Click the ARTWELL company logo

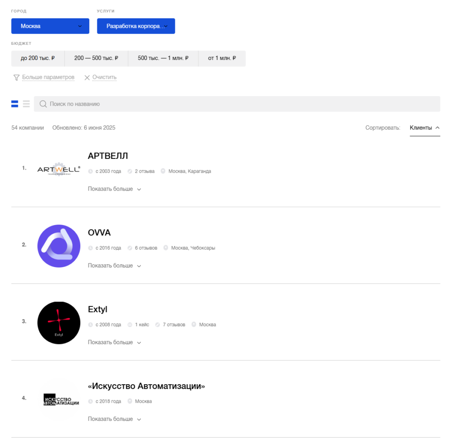pos(59,169)
